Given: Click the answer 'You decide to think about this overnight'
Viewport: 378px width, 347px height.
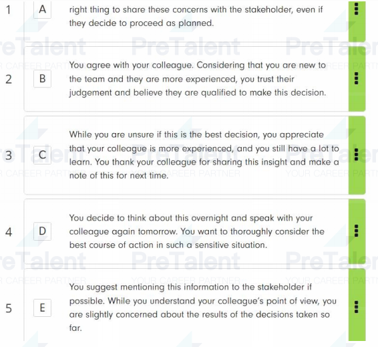Looking at the screenshot, I should [x=197, y=231].
